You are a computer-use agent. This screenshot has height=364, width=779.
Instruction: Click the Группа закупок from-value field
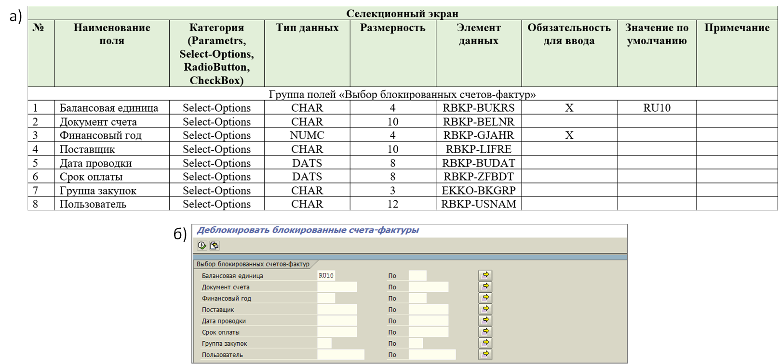point(324,343)
